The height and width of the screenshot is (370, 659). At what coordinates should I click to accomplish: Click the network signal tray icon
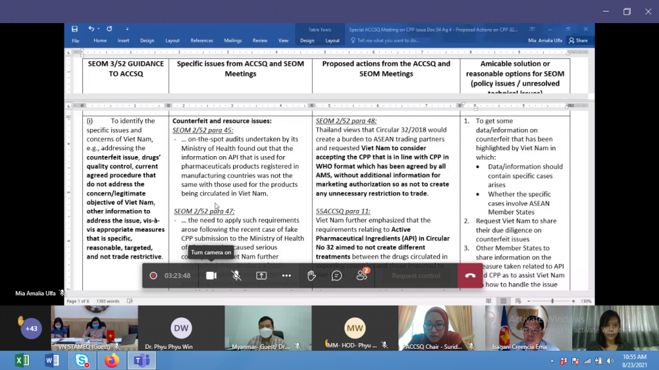tap(587, 361)
